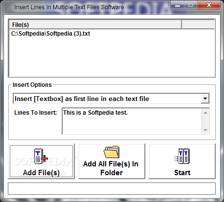Image resolution: width=224 pixels, height=202 pixels.
Task: Click the textbox scrollbar down arrow
Action: coord(205,130)
